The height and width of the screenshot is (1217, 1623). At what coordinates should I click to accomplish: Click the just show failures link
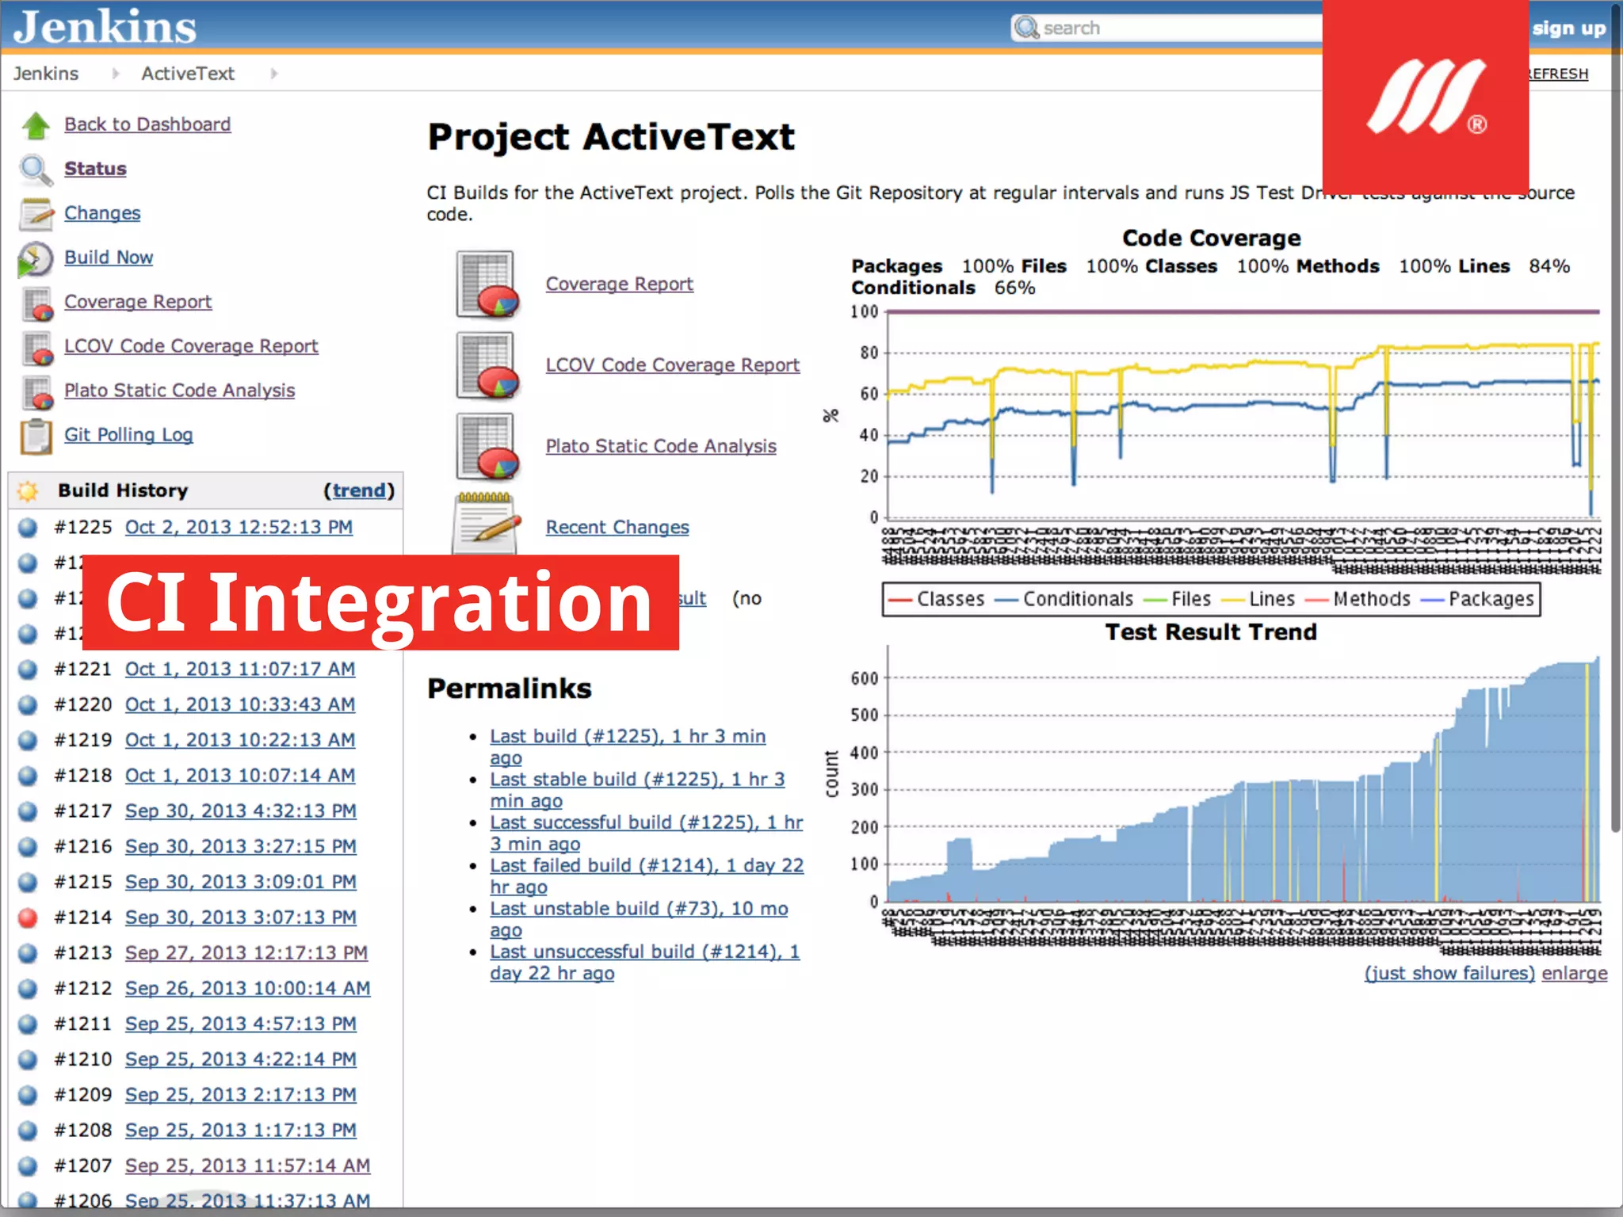(x=1449, y=973)
